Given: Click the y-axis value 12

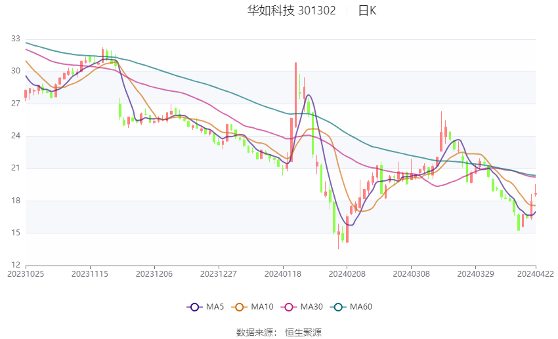Looking at the screenshot, I should point(16,265).
